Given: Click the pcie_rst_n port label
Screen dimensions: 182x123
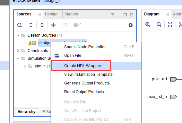Looking at the screenshot, I should (157, 97).
